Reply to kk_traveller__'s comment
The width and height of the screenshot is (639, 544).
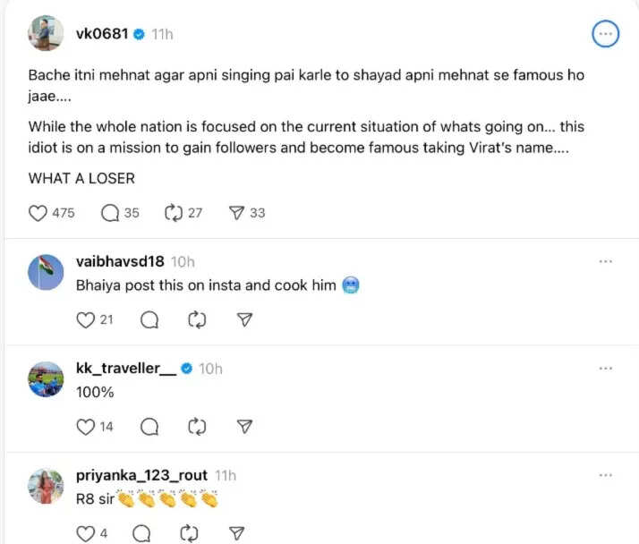point(149,427)
